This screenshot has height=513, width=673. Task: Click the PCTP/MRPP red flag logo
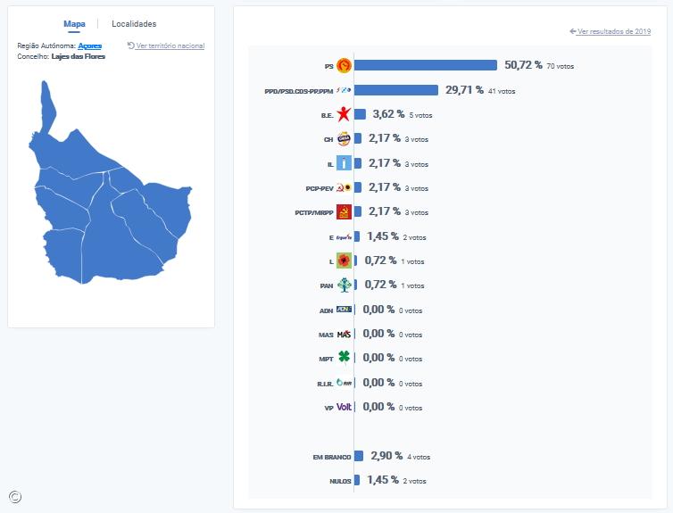coord(344,212)
